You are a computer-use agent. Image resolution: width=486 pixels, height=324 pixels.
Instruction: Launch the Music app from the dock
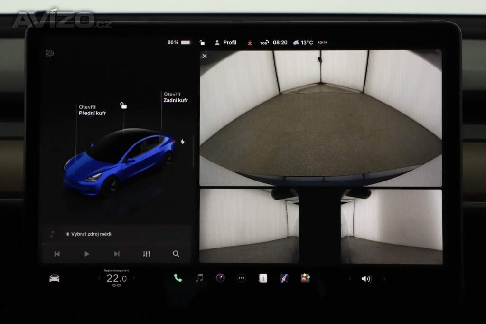[199, 278]
